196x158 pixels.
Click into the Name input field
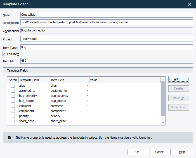(107, 15)
